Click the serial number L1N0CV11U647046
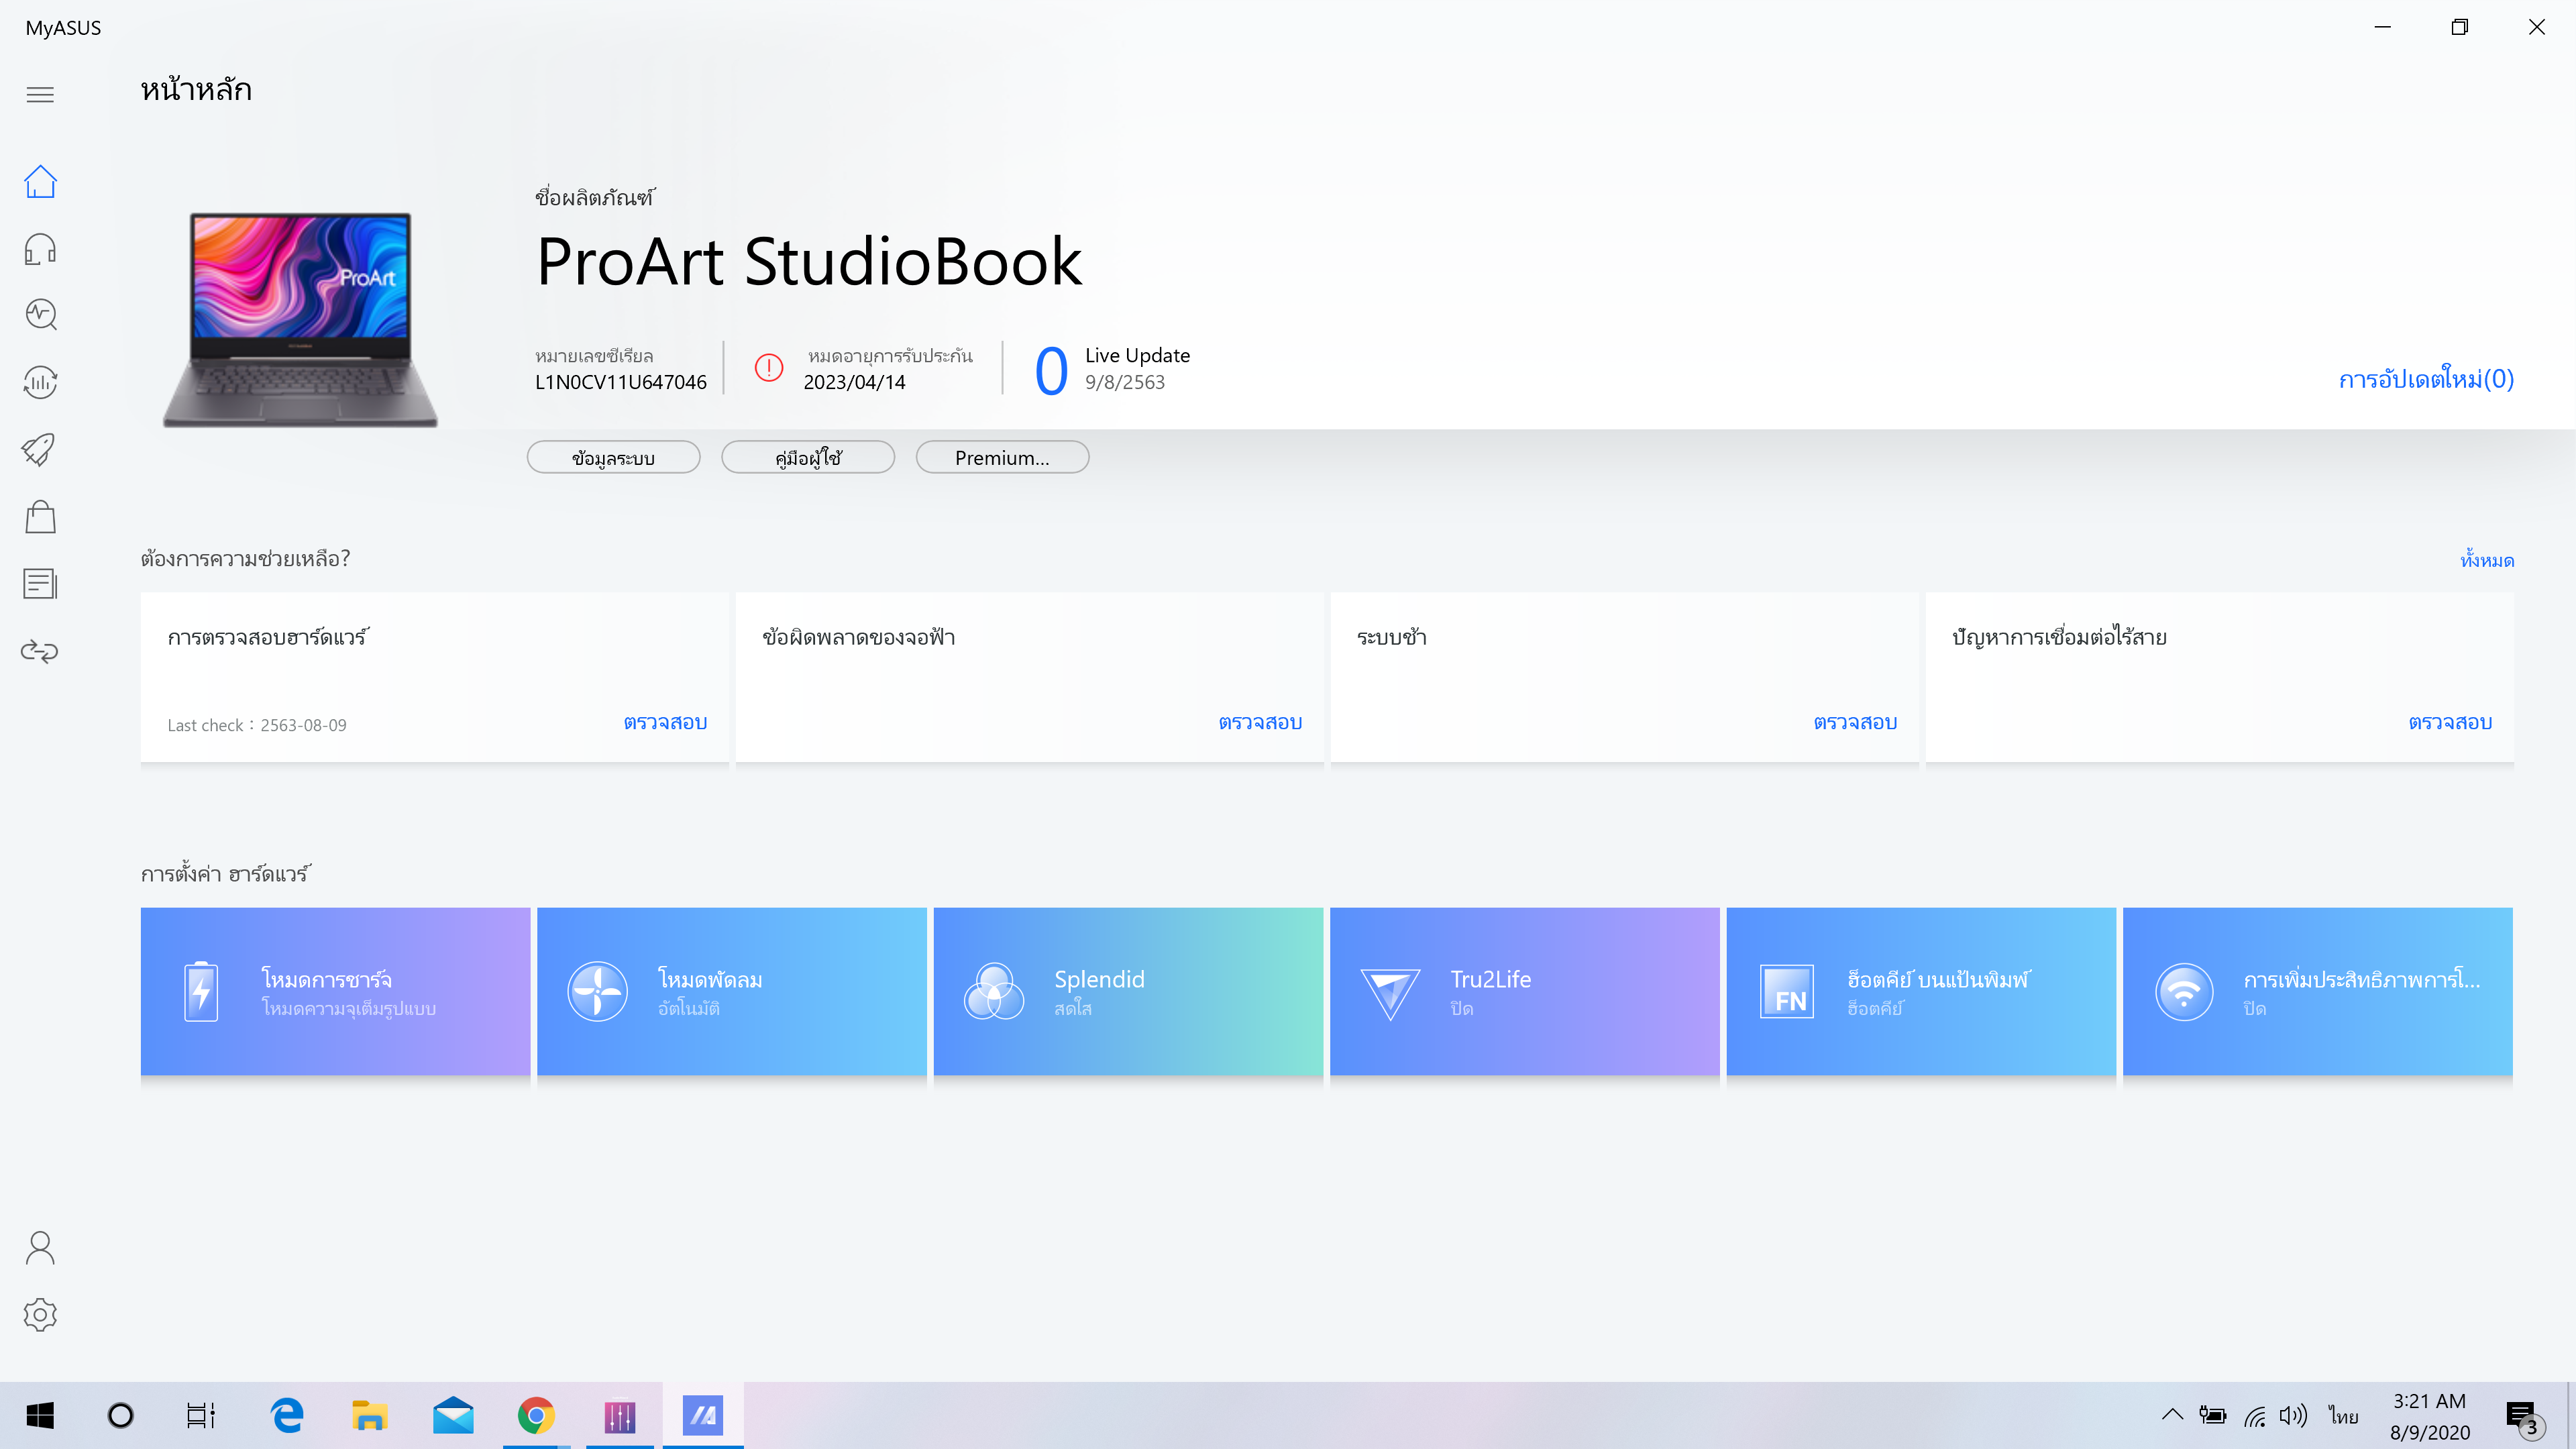 click(x=620, y=382)
